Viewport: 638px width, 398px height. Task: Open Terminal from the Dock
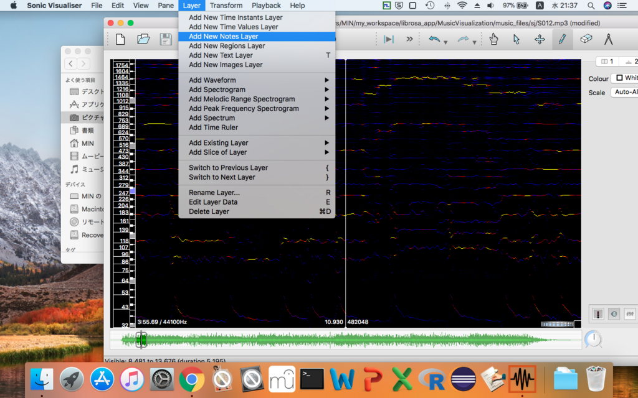click(x=312, y=379)
